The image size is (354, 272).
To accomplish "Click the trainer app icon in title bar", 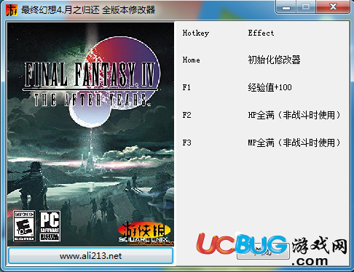I will click(x=12, y=10).
